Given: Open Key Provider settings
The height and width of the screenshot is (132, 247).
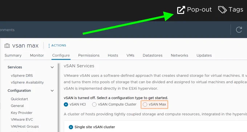Looking at the screenshot, I should [21, 113].
